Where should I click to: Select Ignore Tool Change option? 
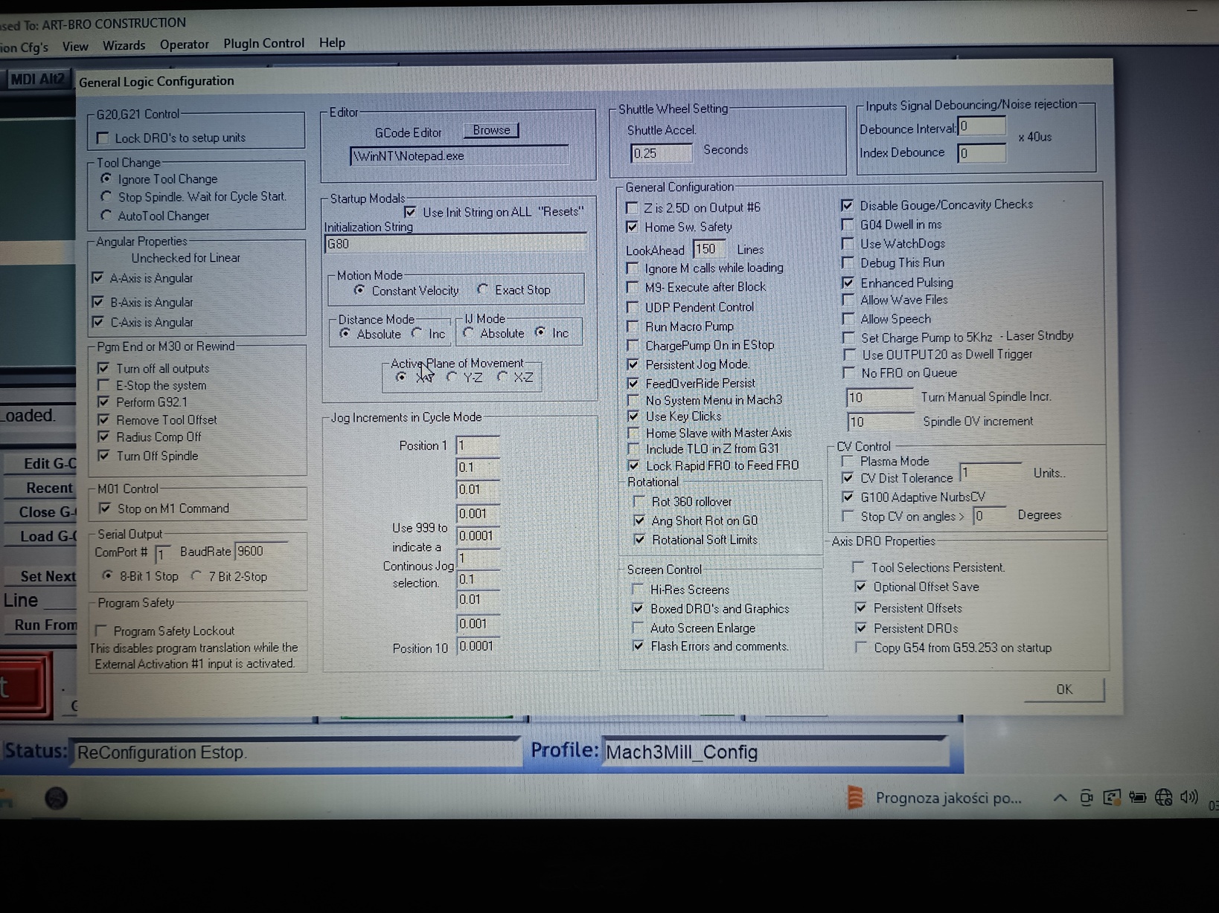(x=106, y=178)
